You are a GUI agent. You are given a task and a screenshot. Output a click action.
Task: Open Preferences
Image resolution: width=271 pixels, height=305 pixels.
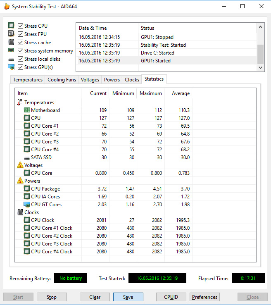[x=204, y=297]
